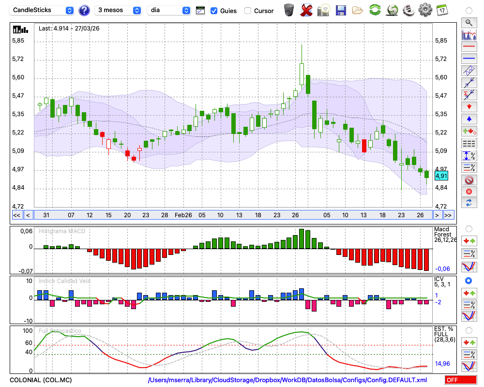Select the red horizontal line tool

469,46
